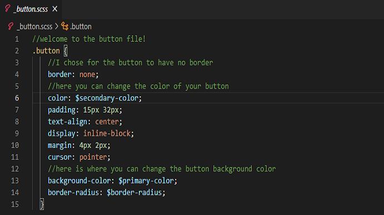
Task: Click the 'pointer' cursor value
Action: pos(93,157)
